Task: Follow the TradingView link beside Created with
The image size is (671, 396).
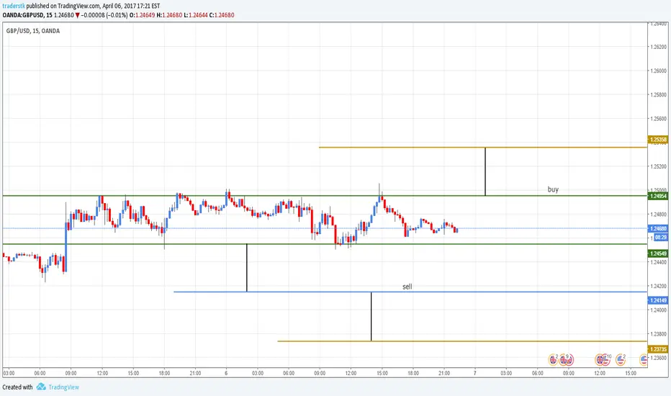Action: (x=64, y=387)
